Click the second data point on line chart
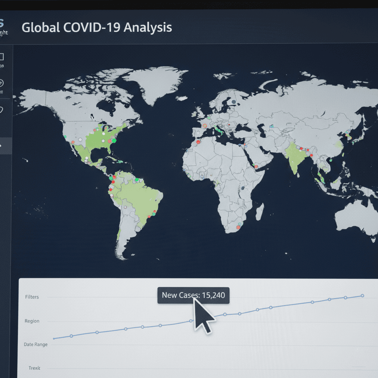 71,336
